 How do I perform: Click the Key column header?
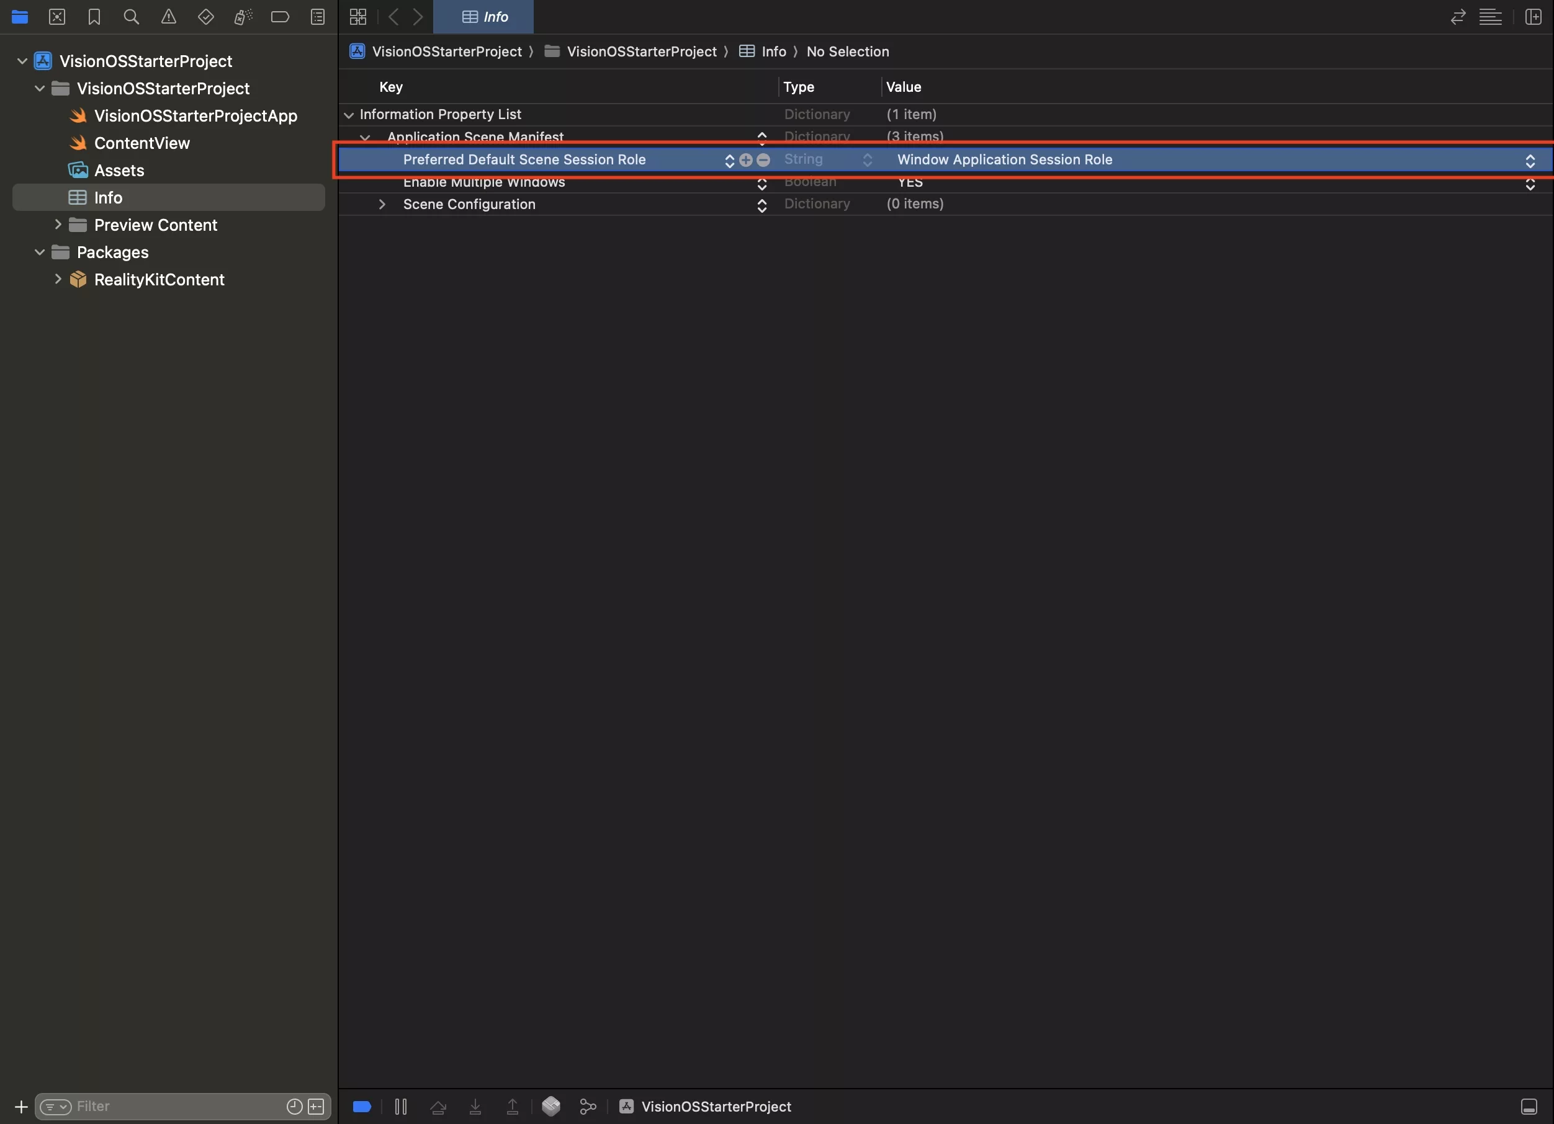click(x=391, y=87)
